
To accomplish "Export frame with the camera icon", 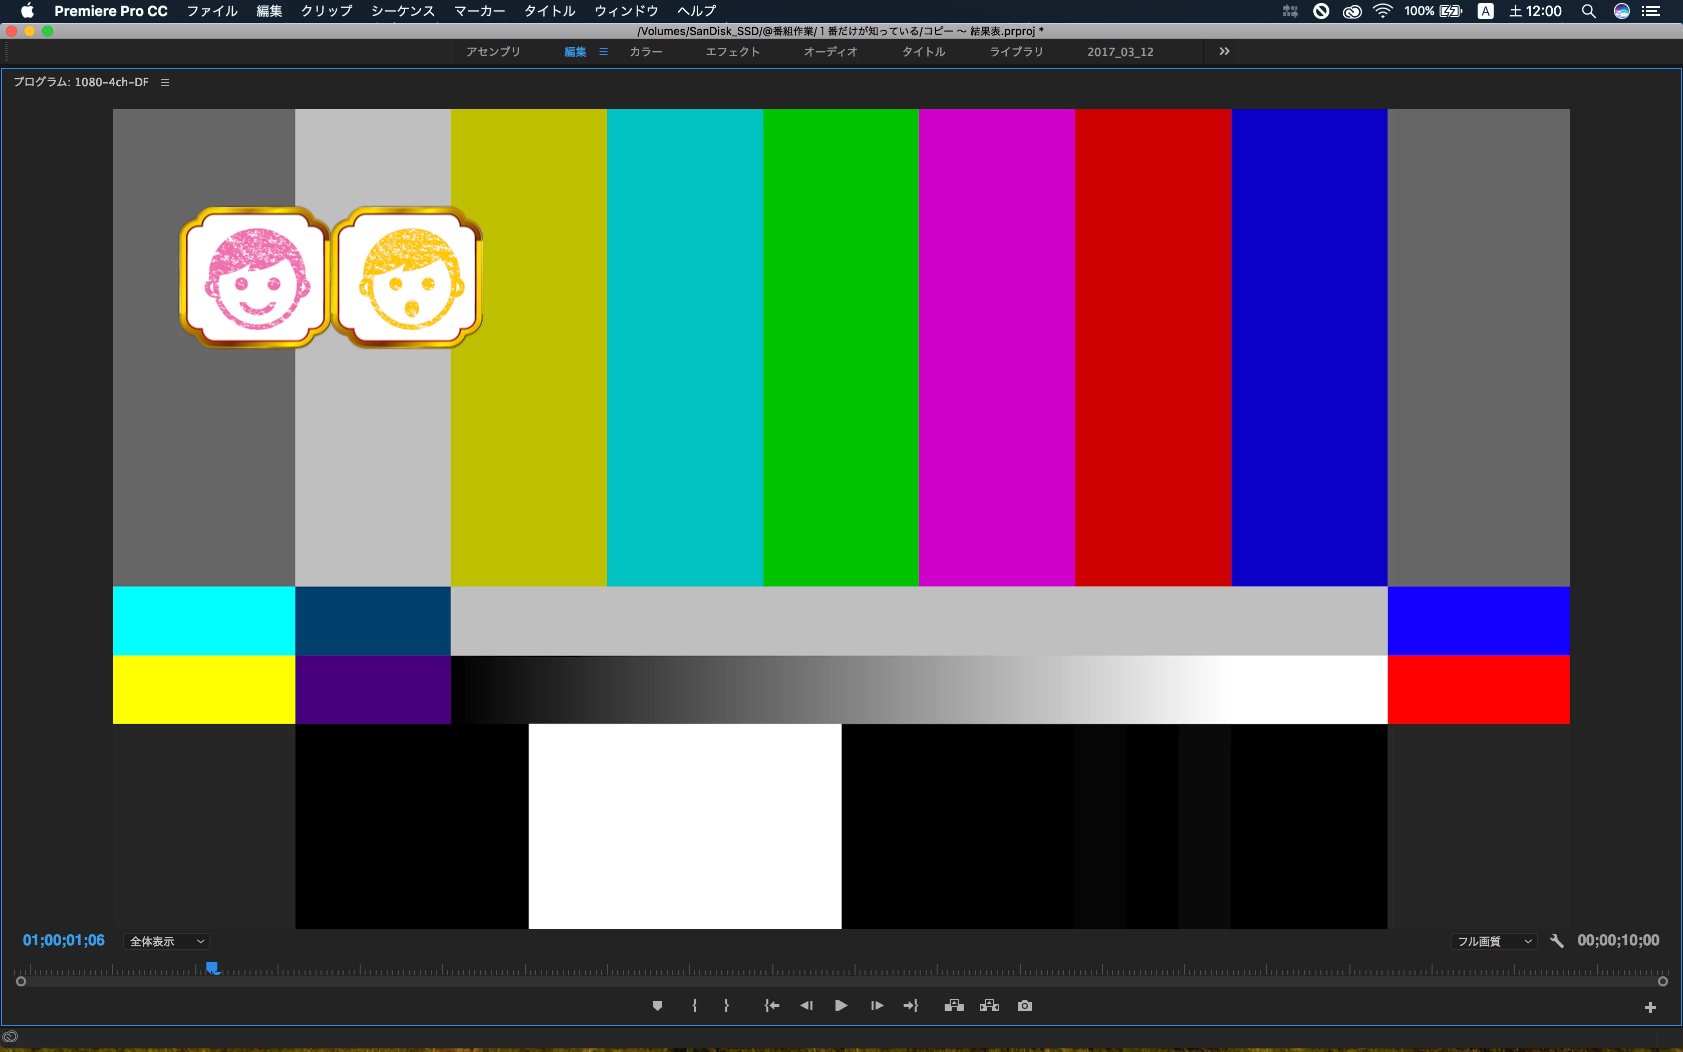I will [1024, 1005].
